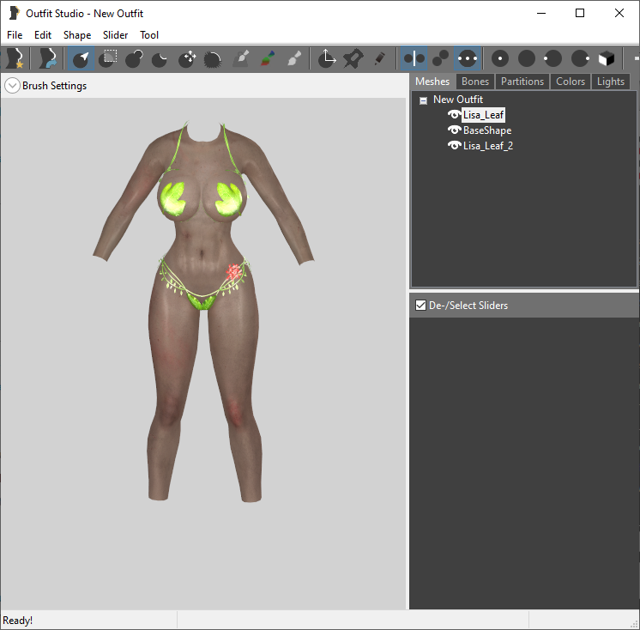Image resolution: width=640 pixels, height=630 pixels.
Task: Hide the Lisa_Leaf mesh eye icon
Action: coord(454,115)
